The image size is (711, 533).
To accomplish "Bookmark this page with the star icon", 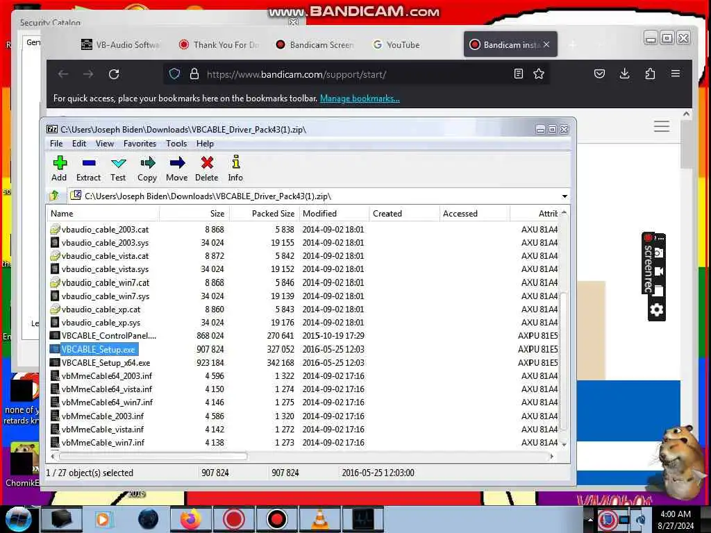I will (539, 74).
